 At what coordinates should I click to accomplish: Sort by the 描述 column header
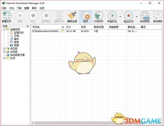[x=151, y=27]
